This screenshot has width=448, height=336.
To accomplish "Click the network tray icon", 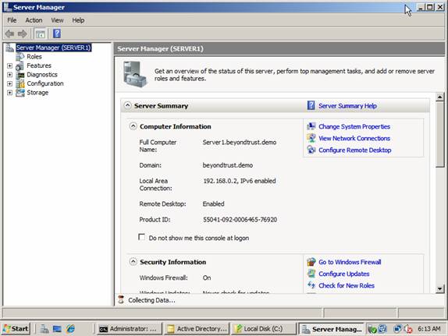I will click(x=397, y=329).
